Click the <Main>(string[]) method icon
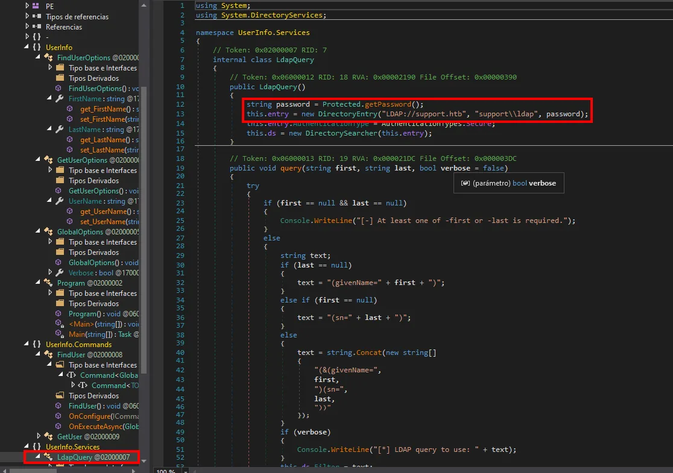The width and height of the screenshot is (673, 473). pos(59,324)
